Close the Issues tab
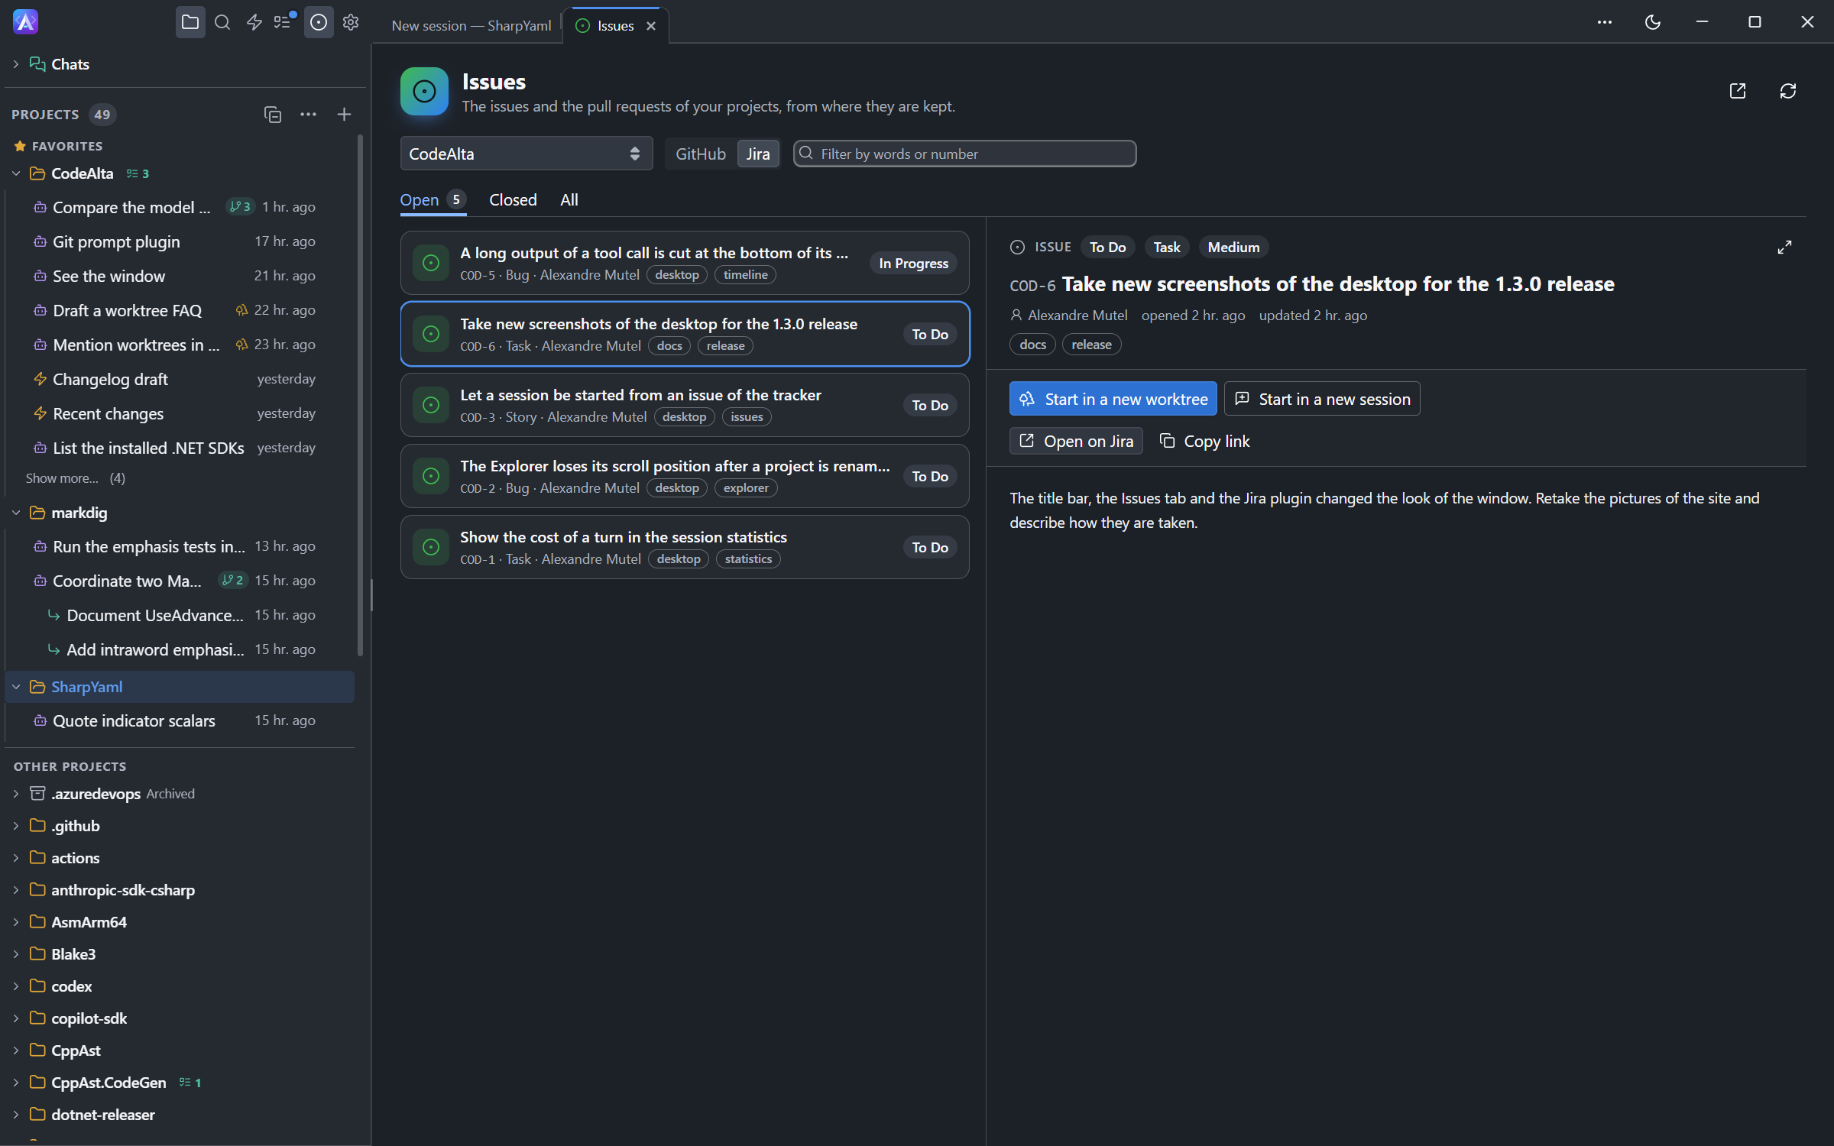The height and width of the screenshot is (1146, 1834). pyautogui.click(x=651, y=26)
